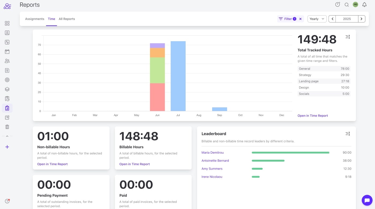
Task: Click the target goals icon in sidebar
Action: [7, 80]
